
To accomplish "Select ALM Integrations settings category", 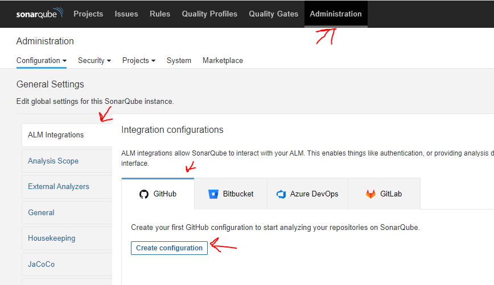I will (67, 135).
